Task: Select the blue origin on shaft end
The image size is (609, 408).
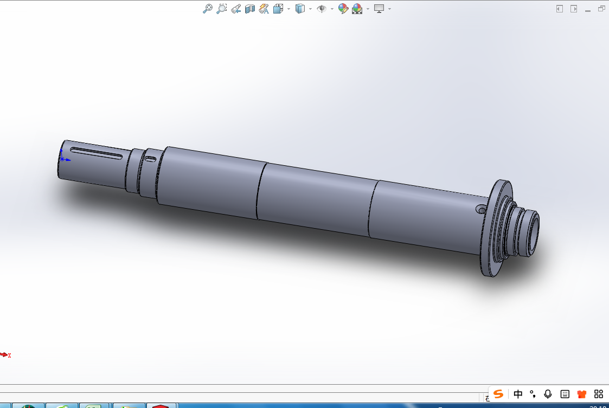Action: tap(62, 159)
